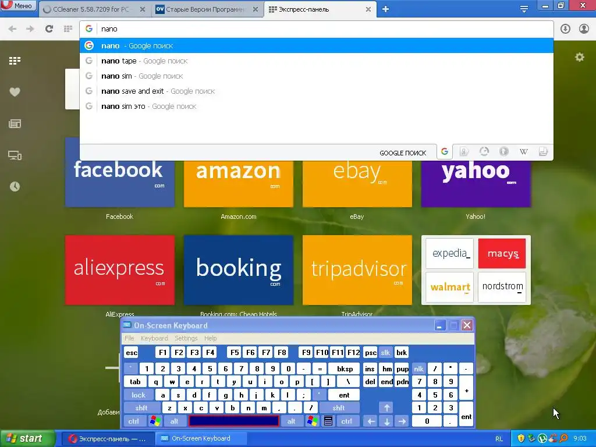Open Bookmarks via the sidebar heart icon

point(15,91)
